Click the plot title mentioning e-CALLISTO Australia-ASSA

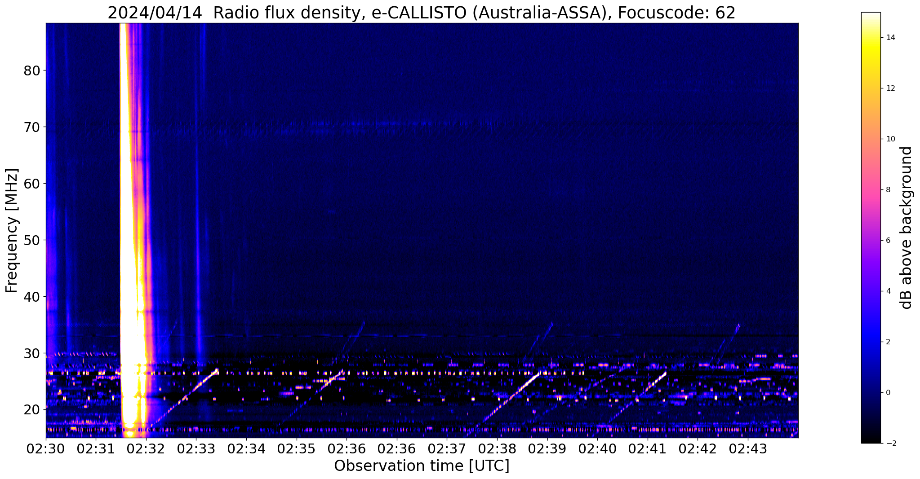pos(422,13)
